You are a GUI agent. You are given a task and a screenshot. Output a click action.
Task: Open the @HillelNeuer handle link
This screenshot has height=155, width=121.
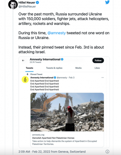point(27,7)
